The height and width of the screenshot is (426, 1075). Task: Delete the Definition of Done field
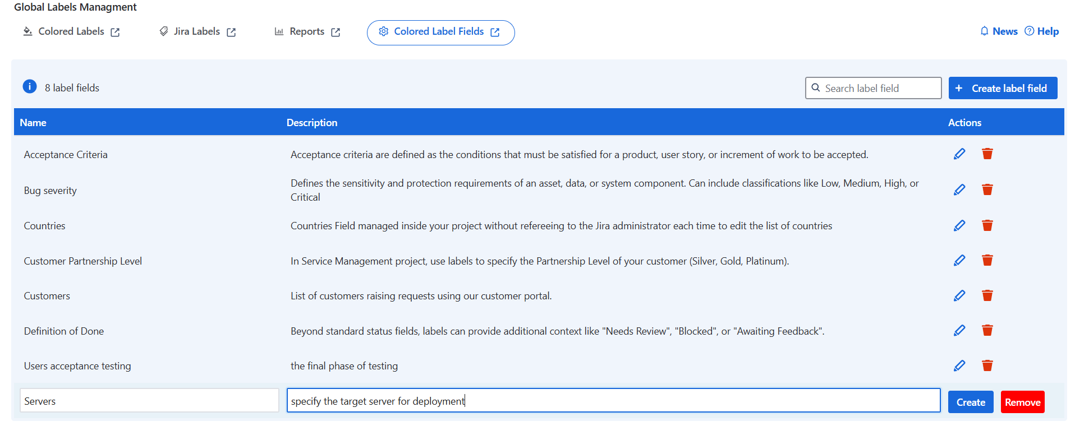tap(987, 331)
